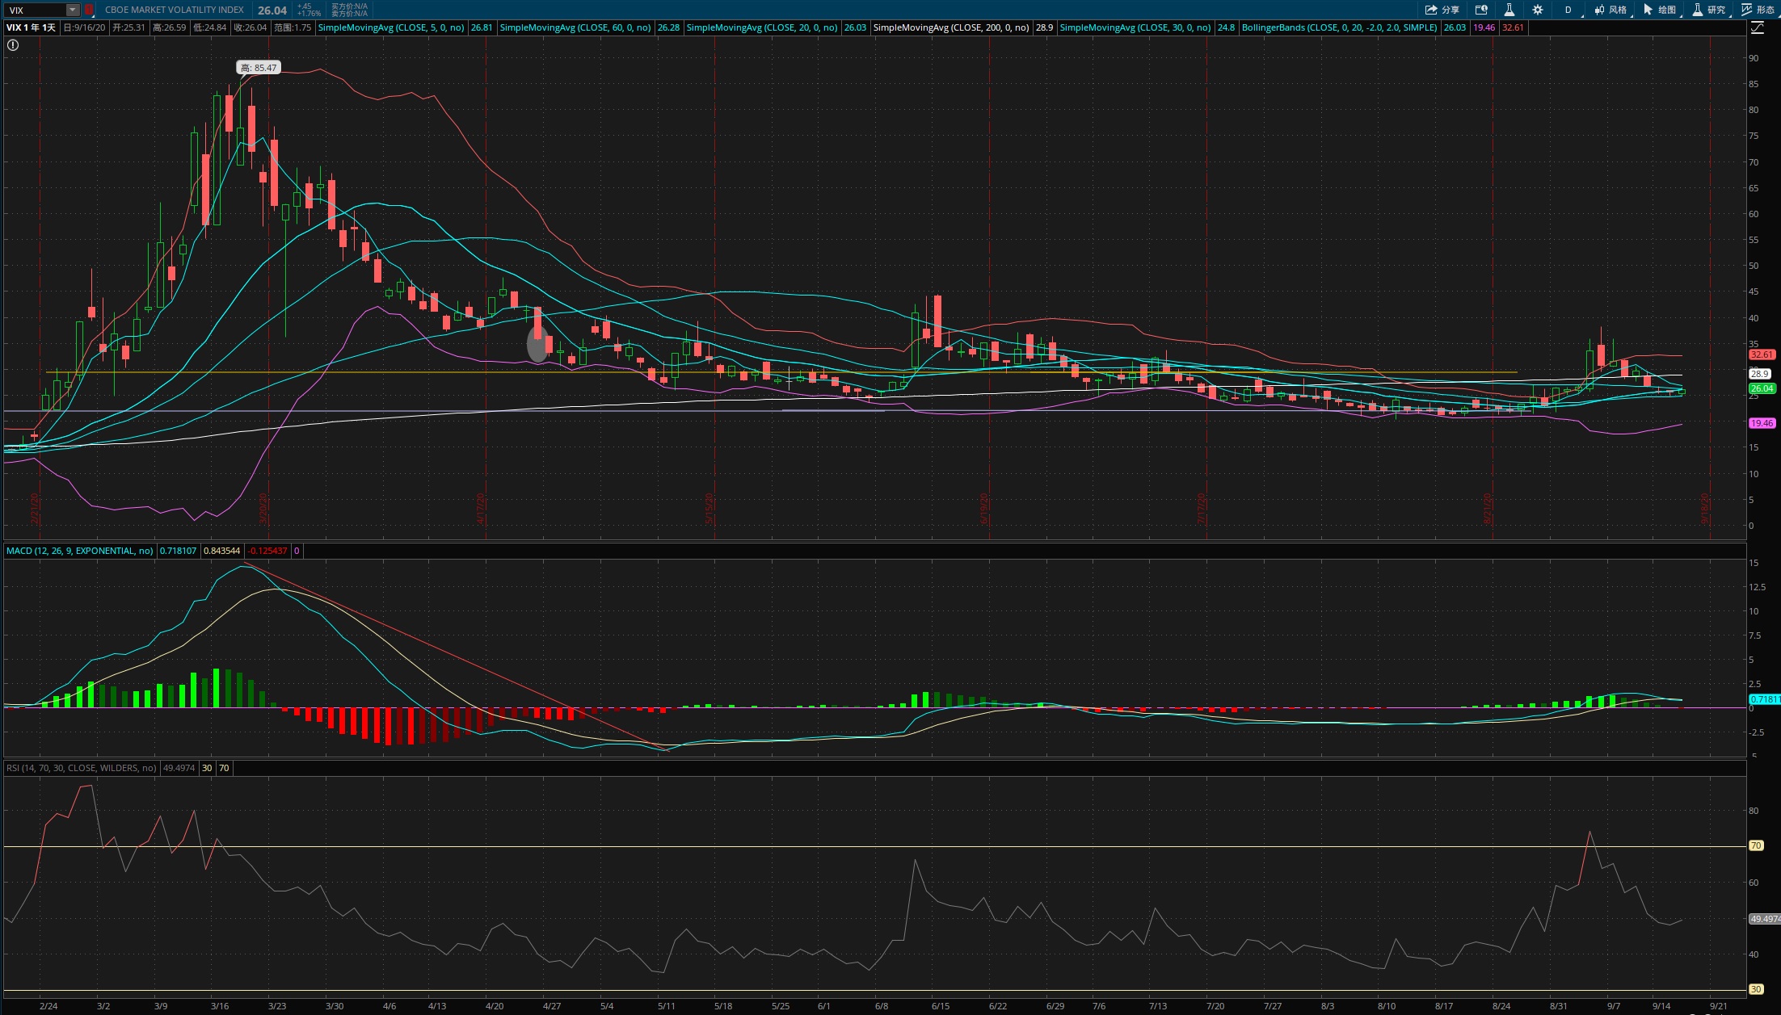This screenshot has width=1781, height=1015.
Task: Click the 26.28 SMA 60 value
Action: click(668, 27)
